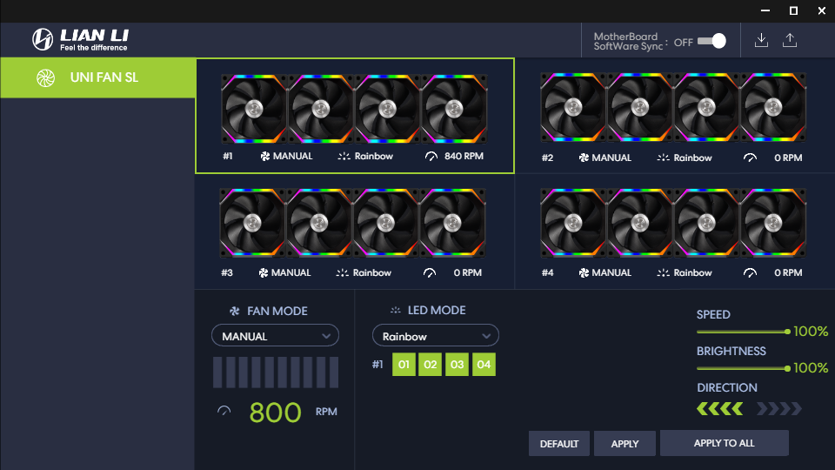Click speedometer icon beside 840 RPM
The width and height of the screenshot is (835, 470).
tap(431, 156)
